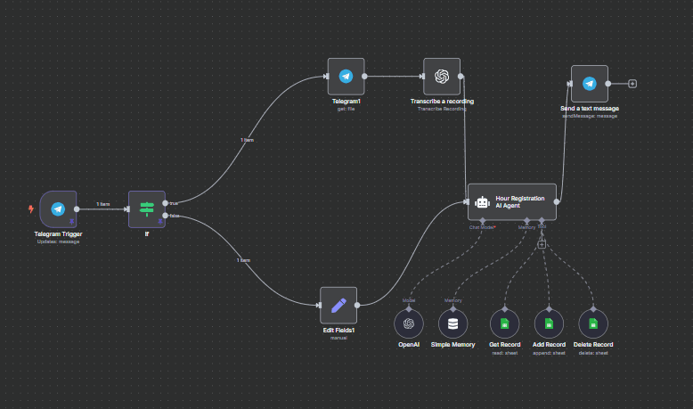
Task: Click the Chat Model connector diamond
Action: [x=482, y=220]
